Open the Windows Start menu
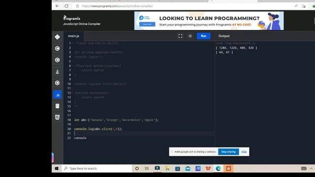315x177 pixels. [57, 169]
